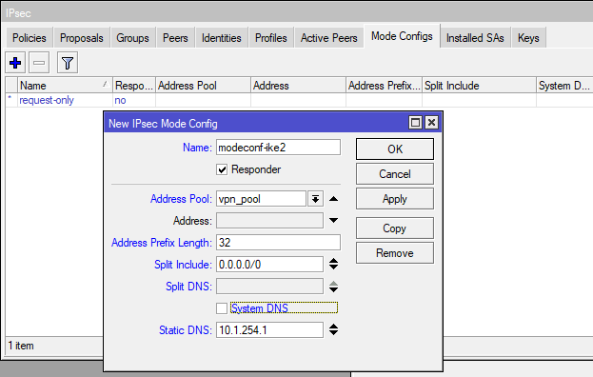The image size is (593, 377).
Task: Go to the Identities tab
Action: pyautogui.click(x=222, y=38)
